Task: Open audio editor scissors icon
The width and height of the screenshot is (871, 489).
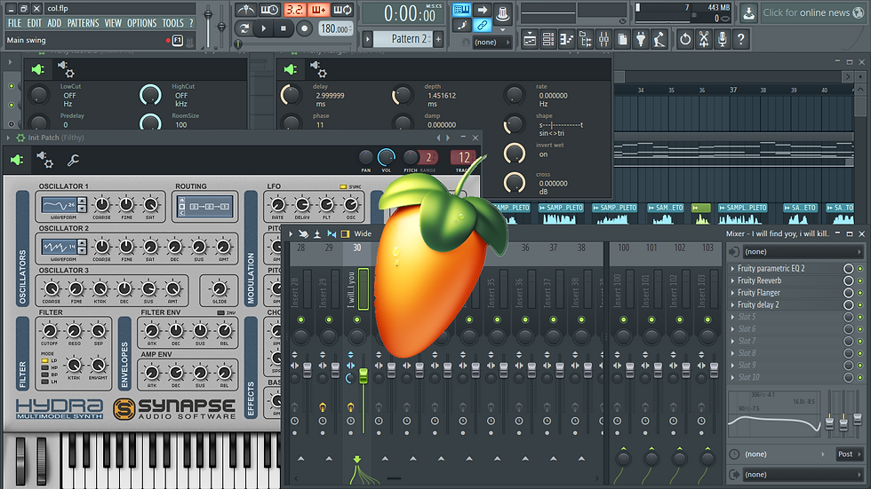Action: 704,39
